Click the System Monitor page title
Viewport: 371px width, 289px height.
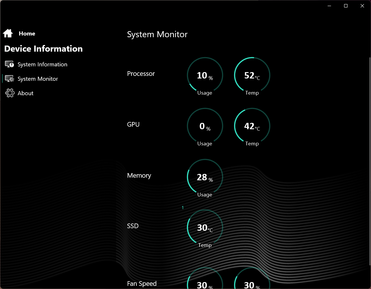(x=157, y=35)
